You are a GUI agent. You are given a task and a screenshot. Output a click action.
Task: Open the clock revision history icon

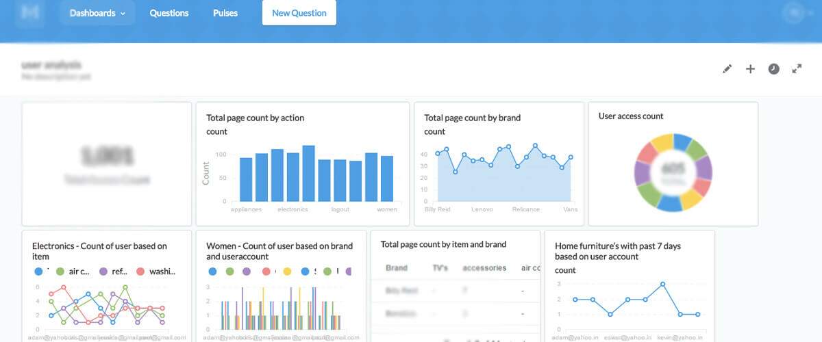coord(773,69)
